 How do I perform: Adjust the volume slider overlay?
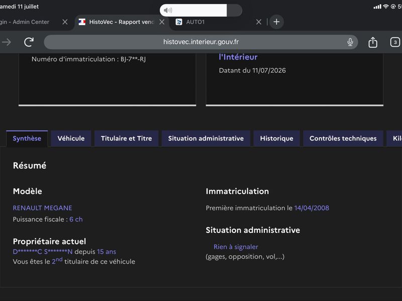point(200,10)
